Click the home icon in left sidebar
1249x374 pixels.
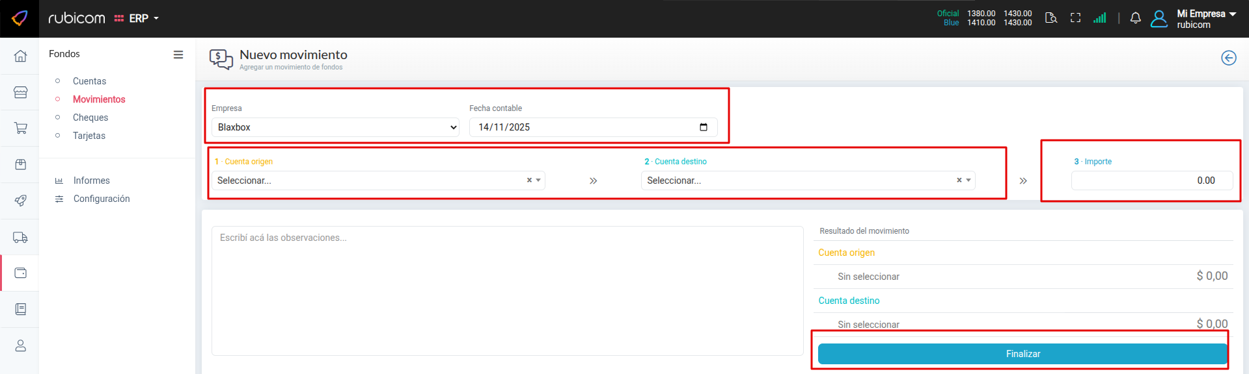(x=20, y=56)
